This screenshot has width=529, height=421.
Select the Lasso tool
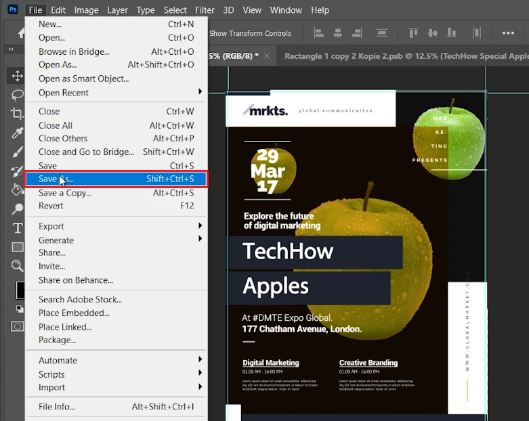17,95
